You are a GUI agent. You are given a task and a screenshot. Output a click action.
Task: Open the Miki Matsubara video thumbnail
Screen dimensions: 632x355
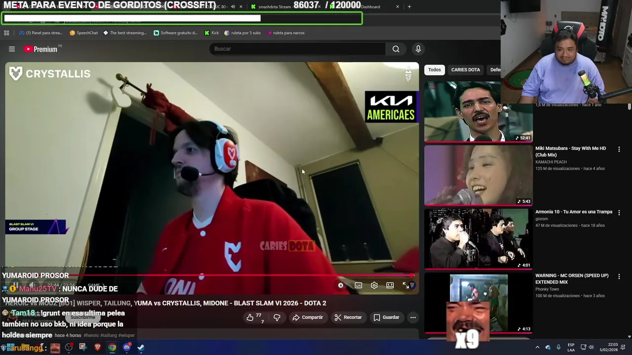coord(478,175)
